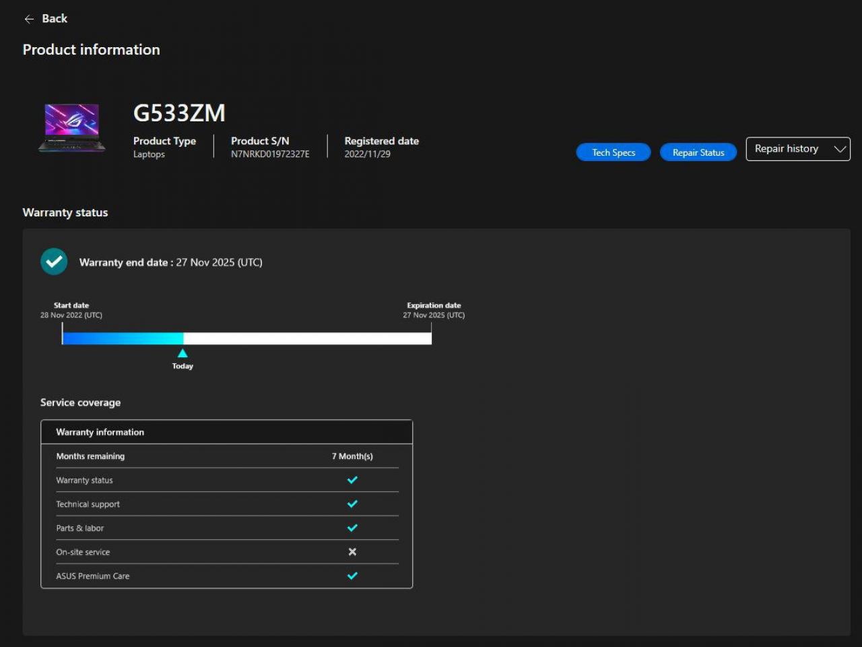Click the Parts & labor row label

(x=79, y=528)
